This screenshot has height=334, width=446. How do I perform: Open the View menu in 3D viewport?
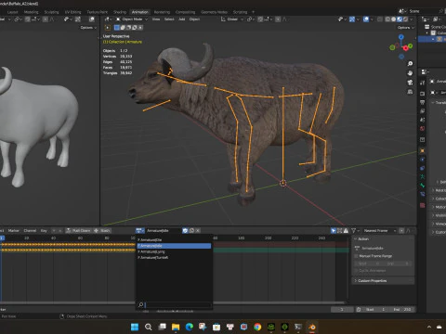coord(156,19)
